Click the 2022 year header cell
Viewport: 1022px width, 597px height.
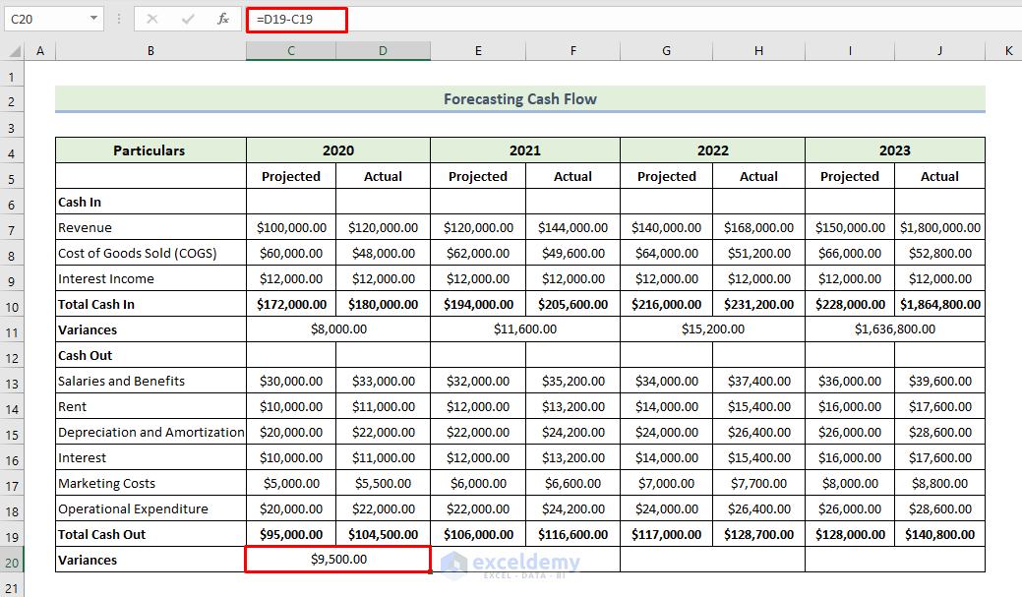pos(713,150)
